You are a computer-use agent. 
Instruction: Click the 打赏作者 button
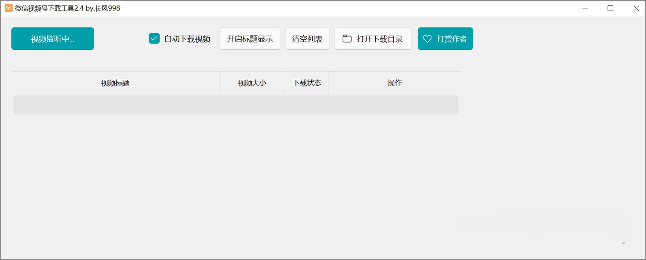point(445,39)
